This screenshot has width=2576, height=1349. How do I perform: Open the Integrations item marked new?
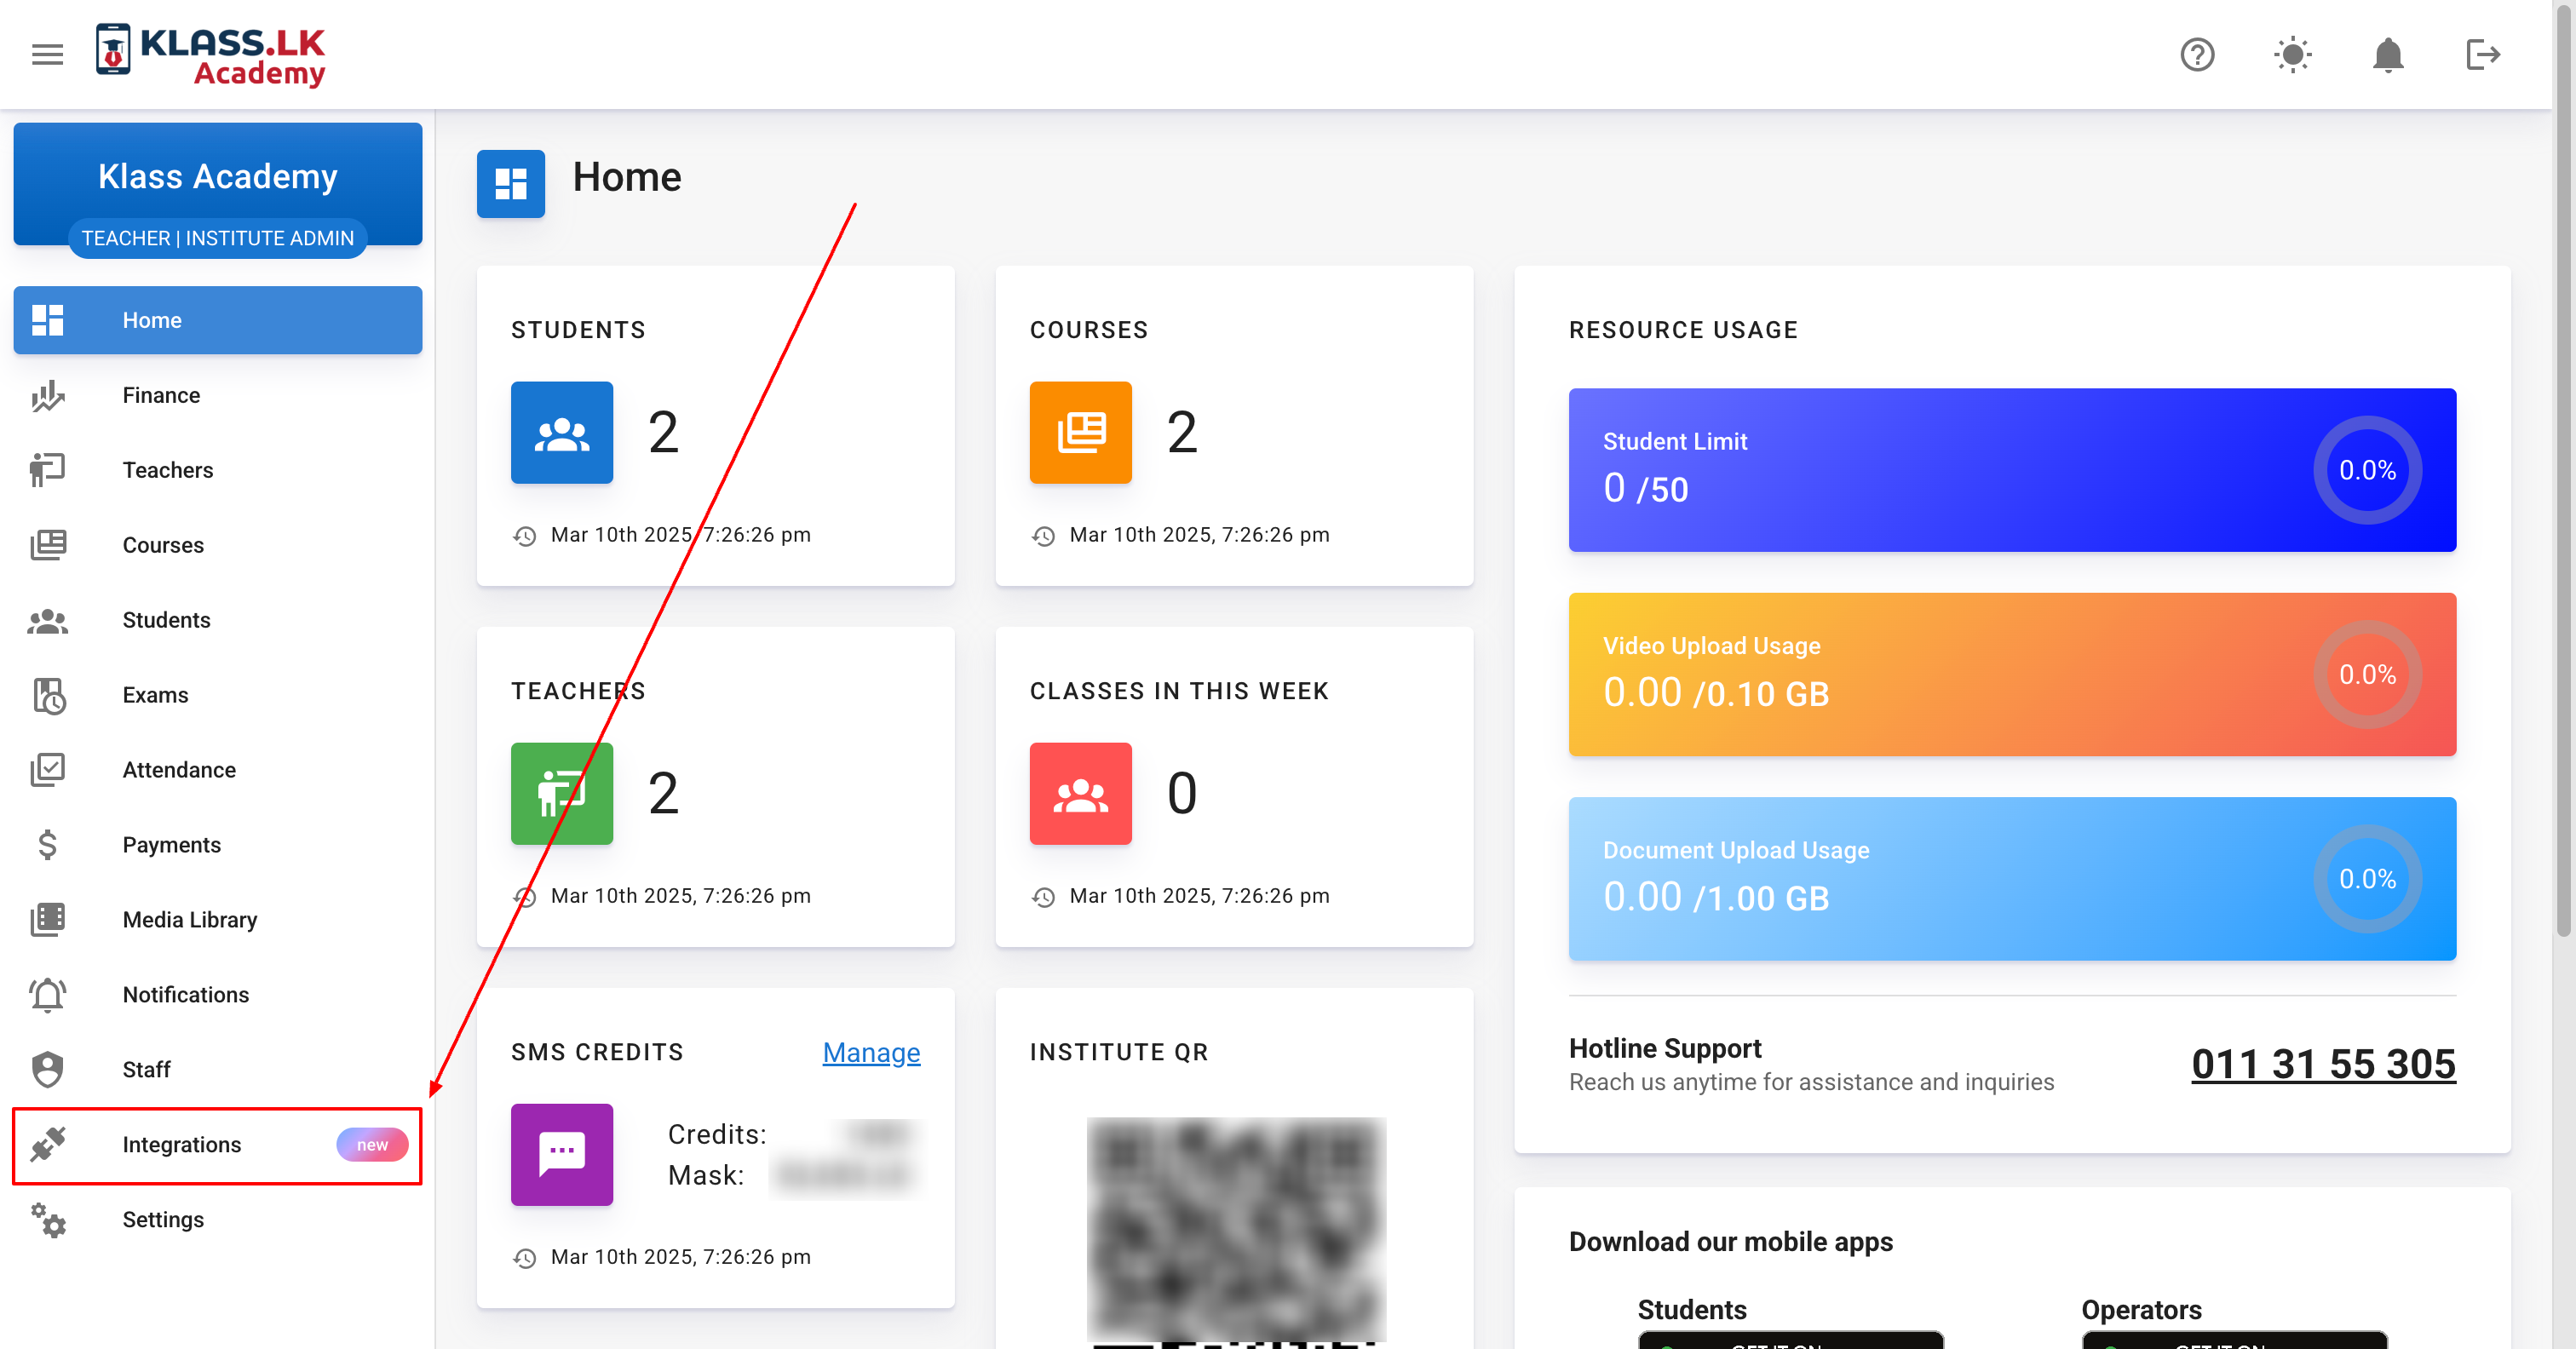click(x=181, y=1144)
